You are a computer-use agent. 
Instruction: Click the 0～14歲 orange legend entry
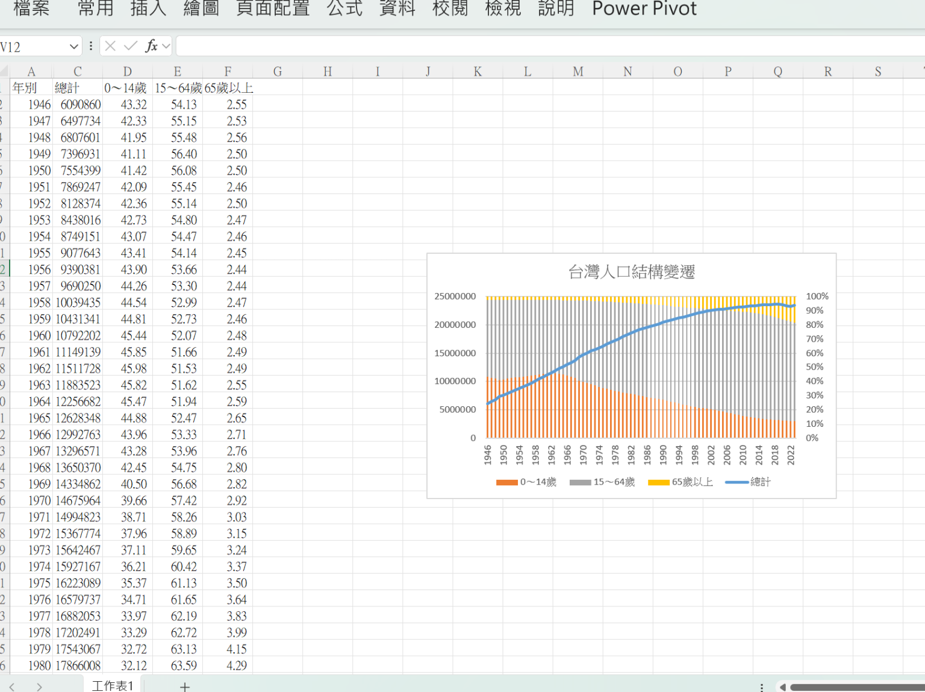(x=526, y=482)
